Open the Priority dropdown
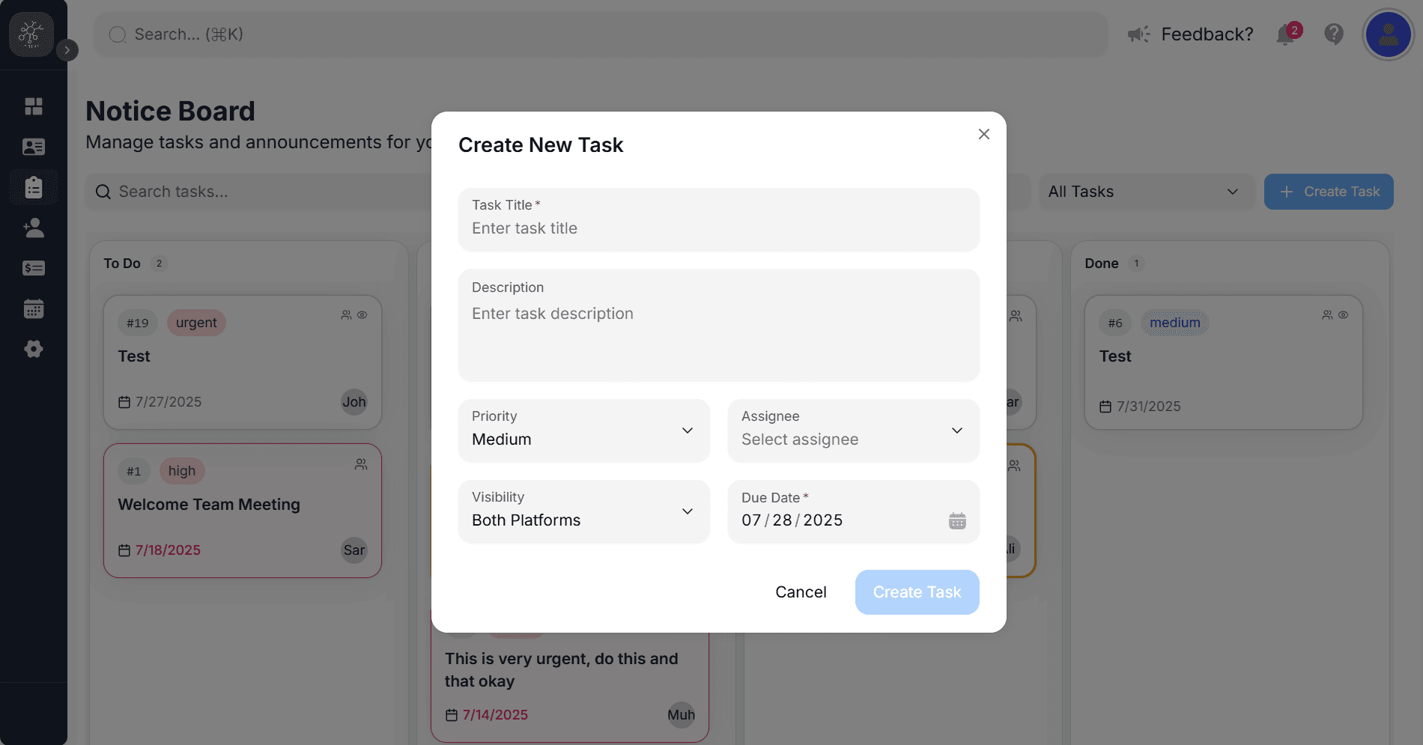 tap(583, 431)
